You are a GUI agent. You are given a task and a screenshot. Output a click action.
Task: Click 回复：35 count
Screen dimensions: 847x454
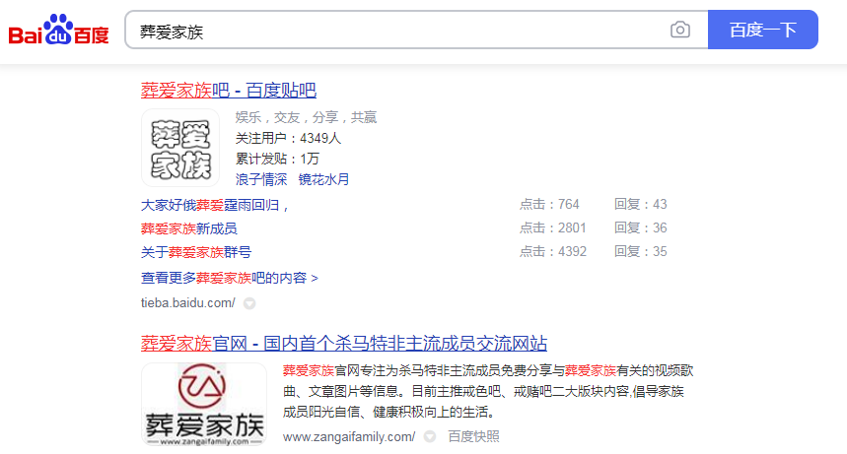(x=641, y=251)
